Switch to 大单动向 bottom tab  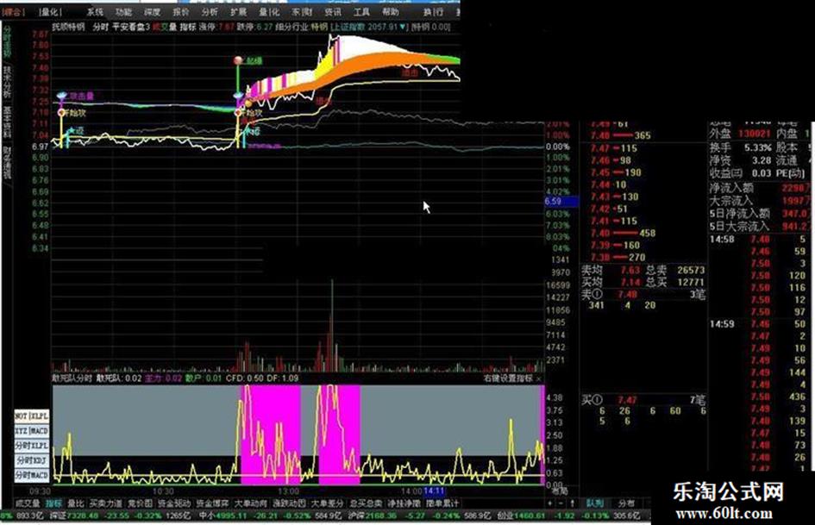click(250, 503)
